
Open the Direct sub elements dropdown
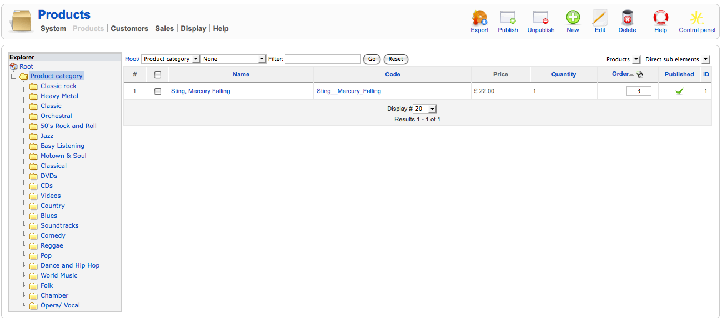[x=676, y=59]
